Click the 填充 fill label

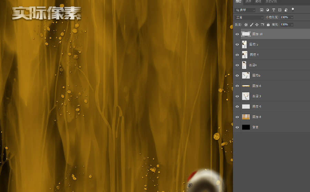tap(275, 25)
